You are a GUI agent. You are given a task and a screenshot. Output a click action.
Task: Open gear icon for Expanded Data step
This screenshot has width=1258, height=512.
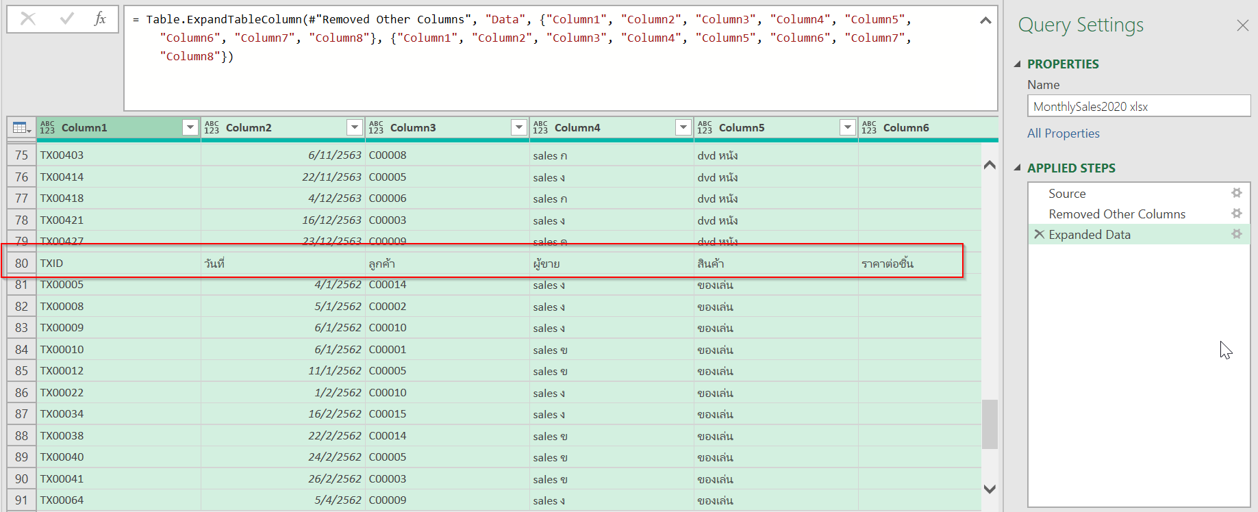(x=1236, y=235)
